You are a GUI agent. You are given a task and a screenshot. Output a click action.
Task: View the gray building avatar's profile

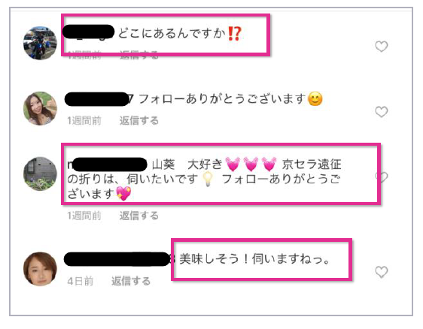click(x=40, y=174)
